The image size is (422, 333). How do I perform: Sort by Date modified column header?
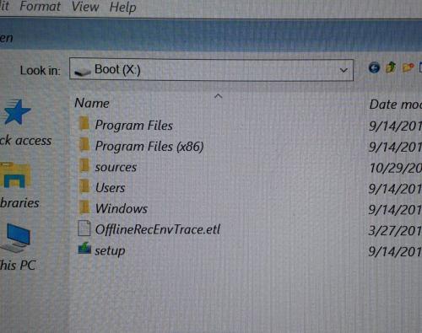pyautogui.click(x=395, y=105)
